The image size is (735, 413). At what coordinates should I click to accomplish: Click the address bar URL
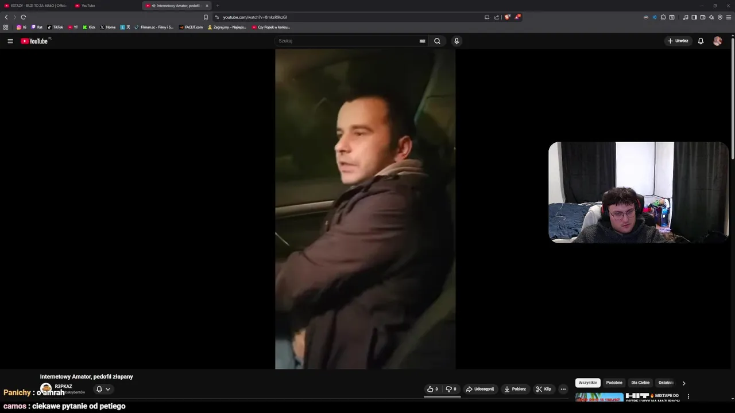(x=255, y=17)
